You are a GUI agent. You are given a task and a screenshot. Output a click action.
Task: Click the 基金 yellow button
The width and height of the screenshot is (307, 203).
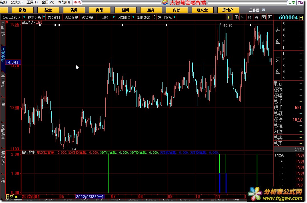pos(48,10)
